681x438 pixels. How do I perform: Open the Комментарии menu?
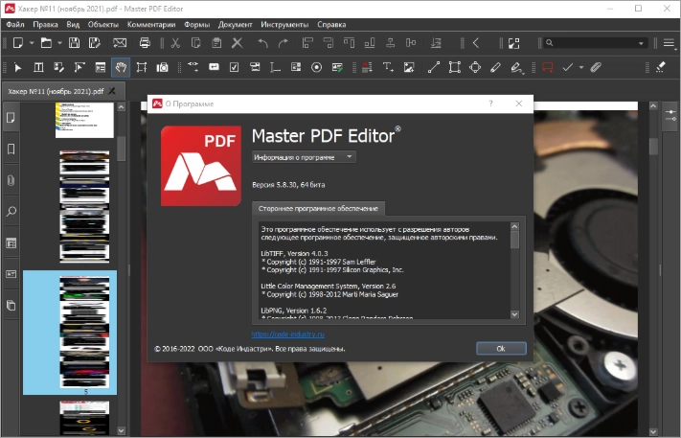[151, 24]
